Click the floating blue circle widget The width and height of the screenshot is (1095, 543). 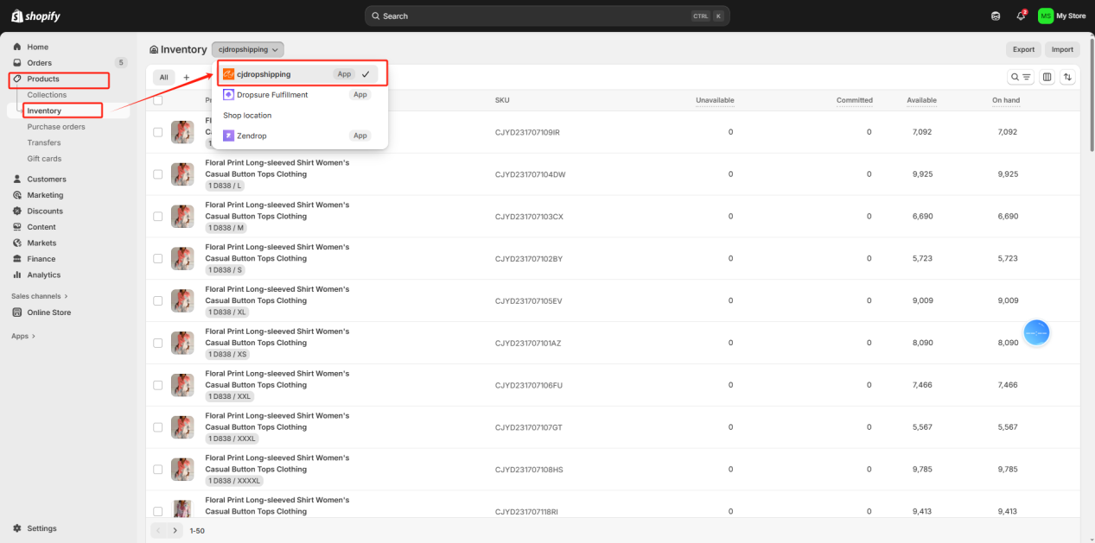(x=1036, y=332)
